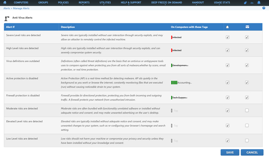
Task: Select 'Active protection is disabled' text
Action: (x=22, y=78)
